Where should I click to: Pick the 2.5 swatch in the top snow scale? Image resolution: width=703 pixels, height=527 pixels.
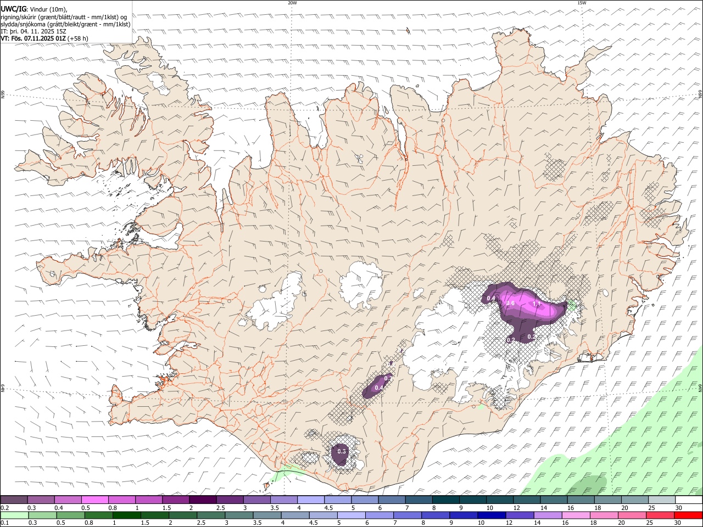click(230, 500)
